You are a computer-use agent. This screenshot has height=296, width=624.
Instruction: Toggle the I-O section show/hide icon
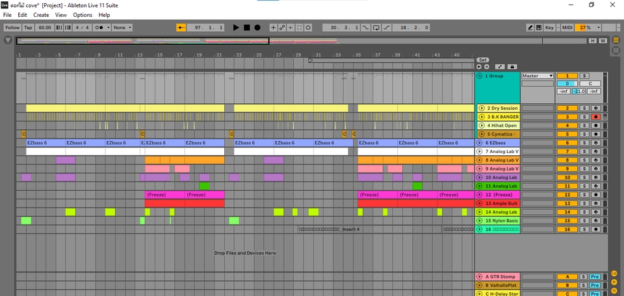pyautogui.click(x=614, y=273)
